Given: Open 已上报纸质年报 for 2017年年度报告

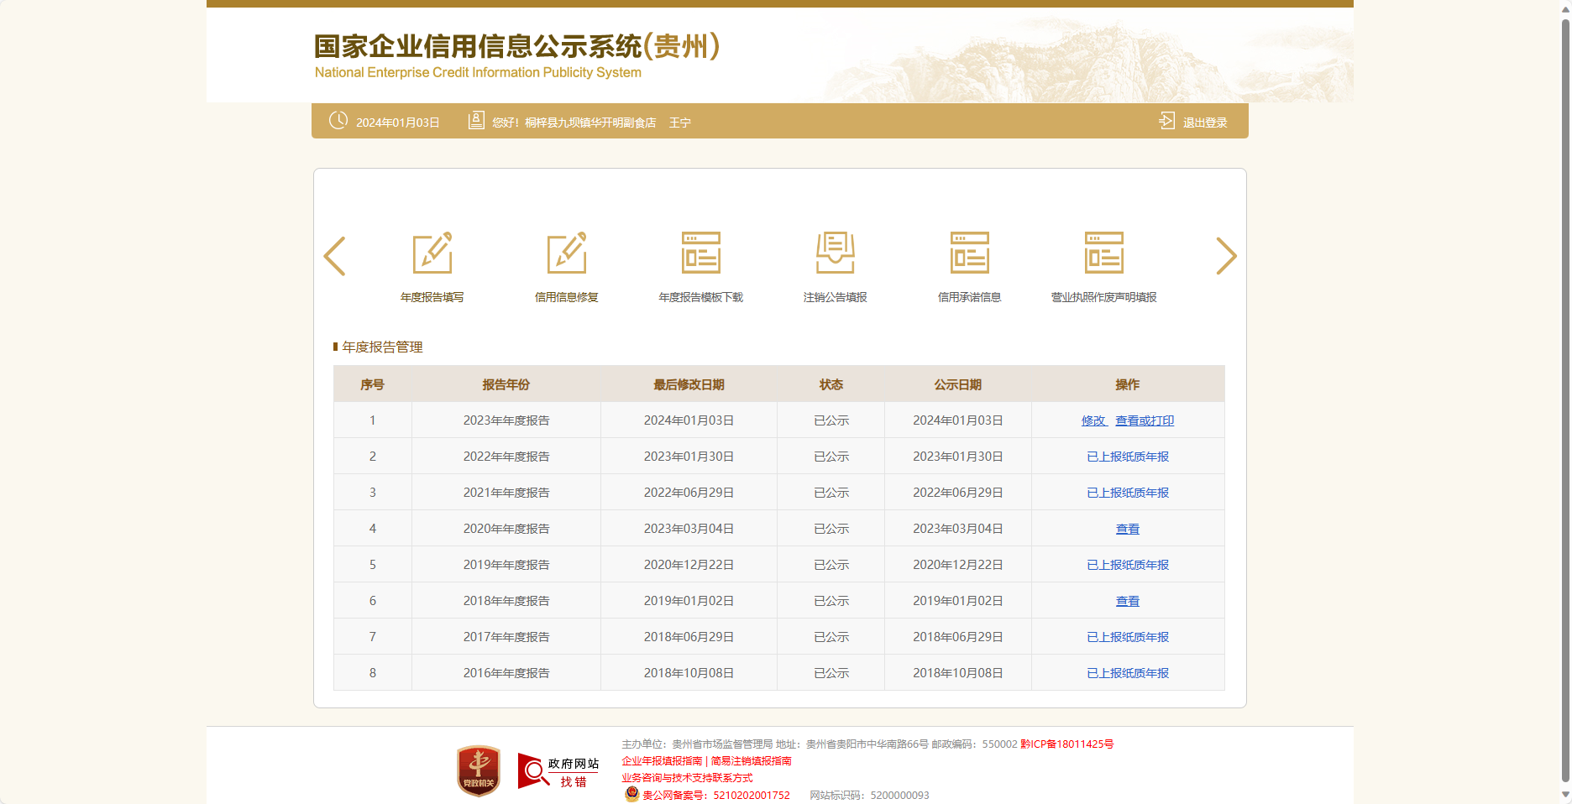Looking at the screenshot, I should (x=1128, y=637).
